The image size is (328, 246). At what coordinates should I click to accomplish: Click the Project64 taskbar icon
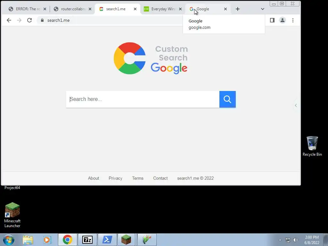147,240
